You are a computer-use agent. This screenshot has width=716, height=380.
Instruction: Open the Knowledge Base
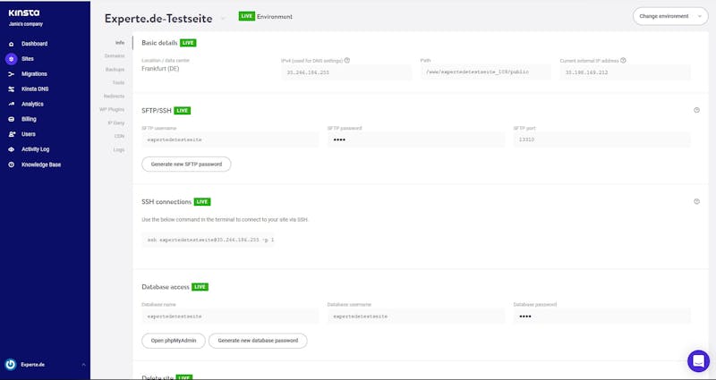click(41, 165)
